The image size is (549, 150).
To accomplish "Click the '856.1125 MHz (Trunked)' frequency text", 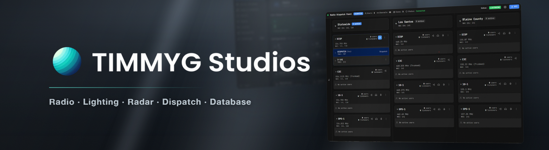I will [348, 76].
